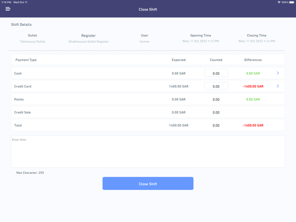Click the Credit Card counted amount field
The image size is (296, 222).
point(216,86)
